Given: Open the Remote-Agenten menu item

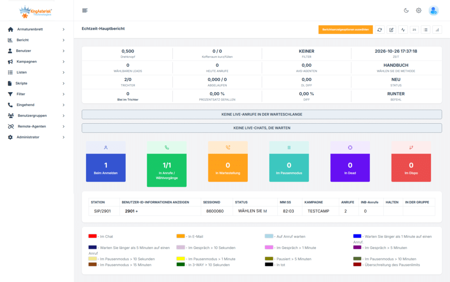Looking at the screenshot, I should point(36,126).
